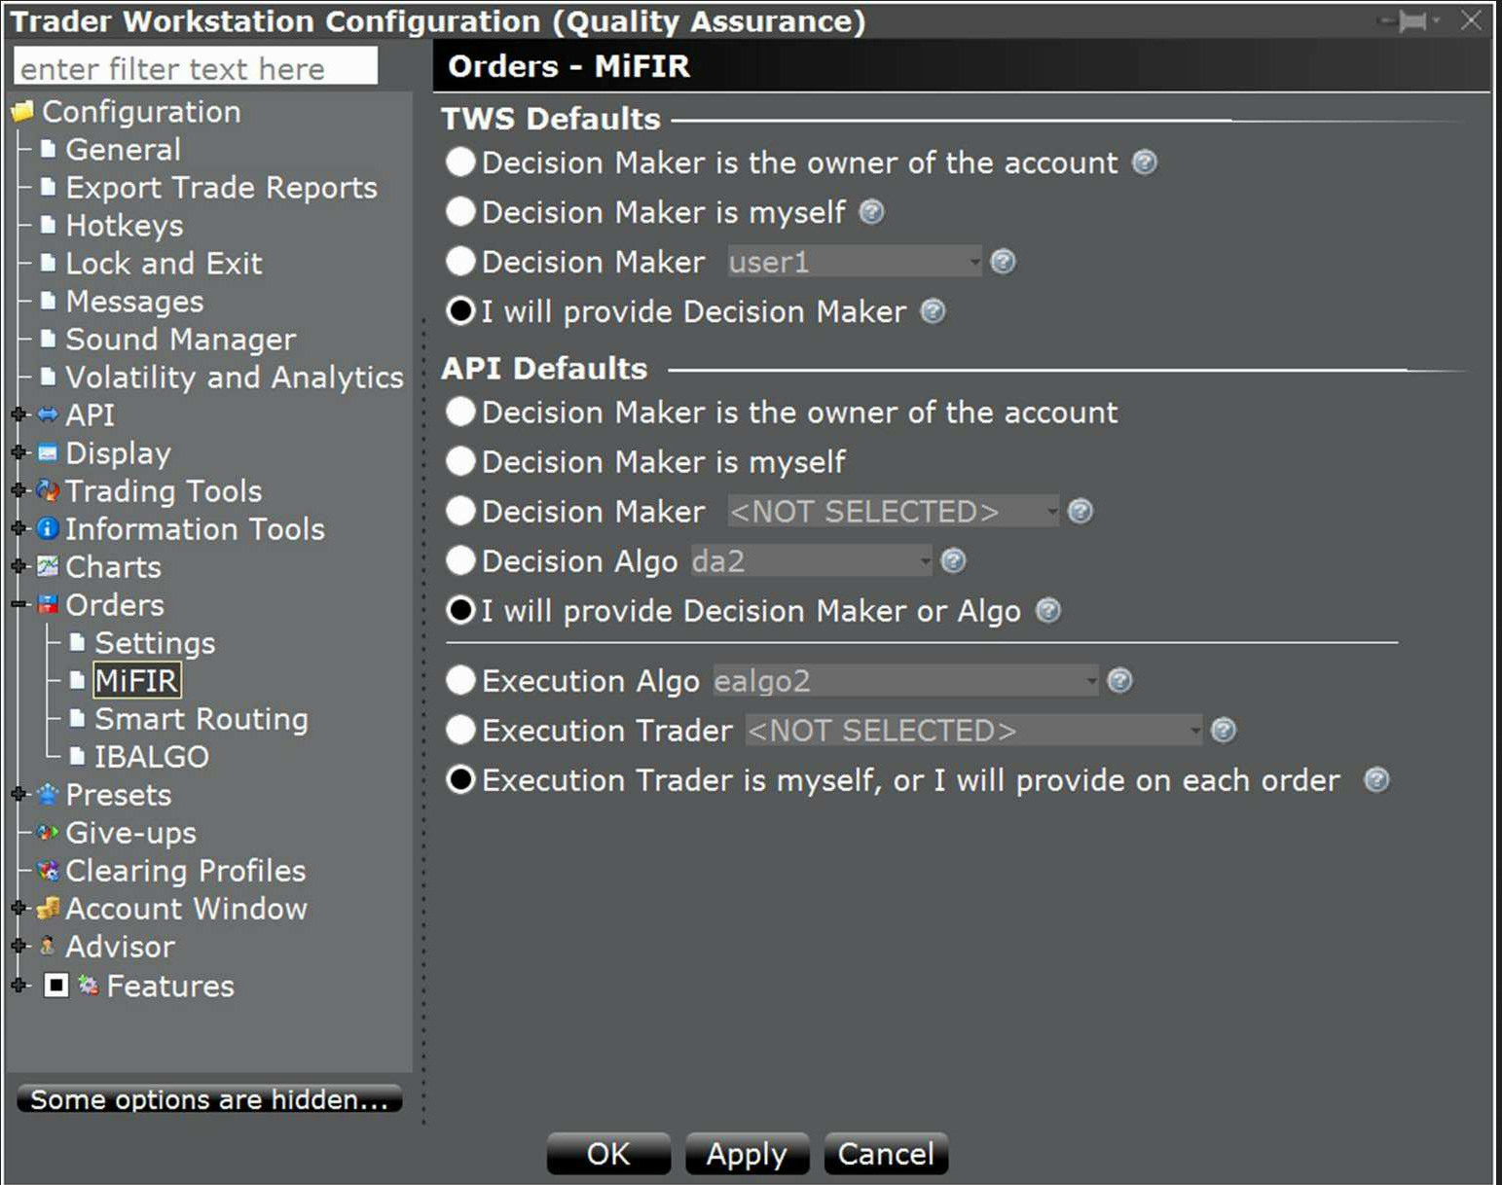Select API 'Decision Maker' NOT SELECTED radio button
The image size is (1502, 1185).
pyautogui.click(x=460, y=512)
